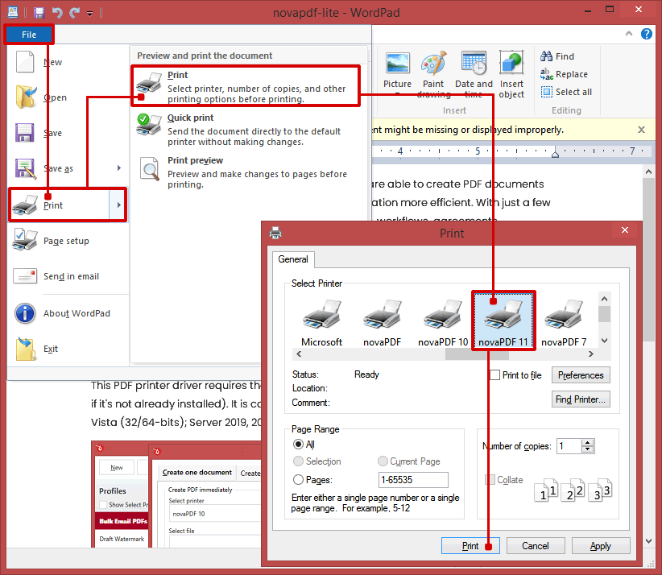
Task: Expand the Save as submenu arrow
Action: click(x=118, y=168)
